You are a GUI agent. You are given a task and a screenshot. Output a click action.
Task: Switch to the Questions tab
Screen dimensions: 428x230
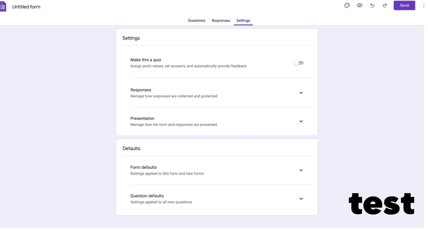click(x=196, y=20)
